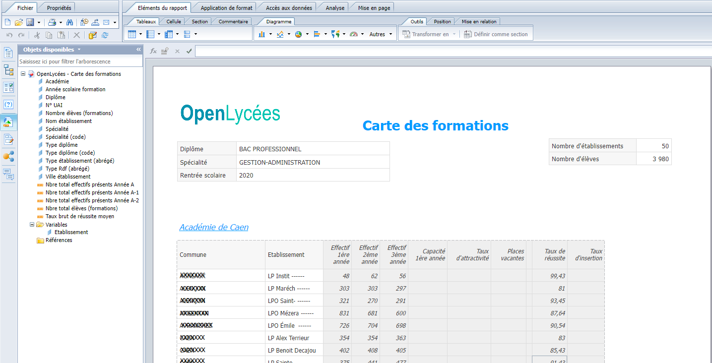712x363 pixels.
Task: Open the Autres chart dropdown
Action: point(381,34)
